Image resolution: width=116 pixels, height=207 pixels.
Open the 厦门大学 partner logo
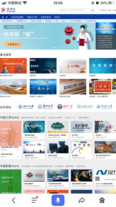pyautogui.click(x=45, y=107)
